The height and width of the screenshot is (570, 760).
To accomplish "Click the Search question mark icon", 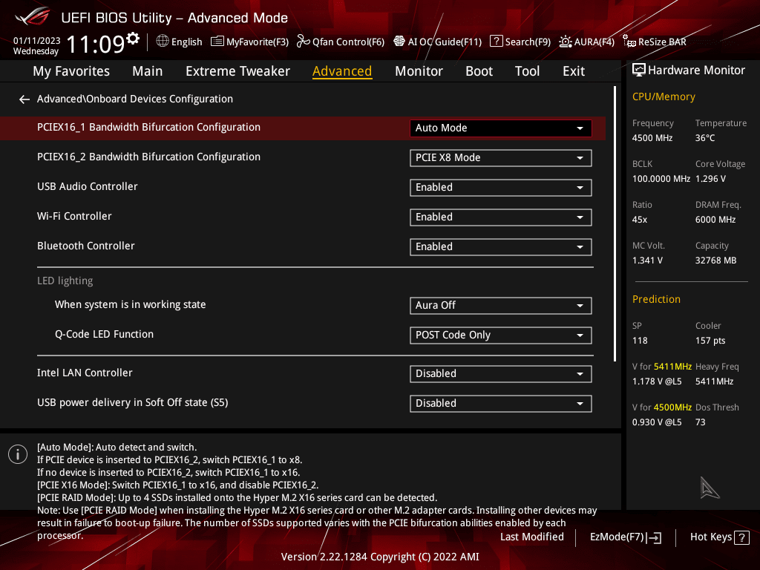I will (x=497, y=42).
